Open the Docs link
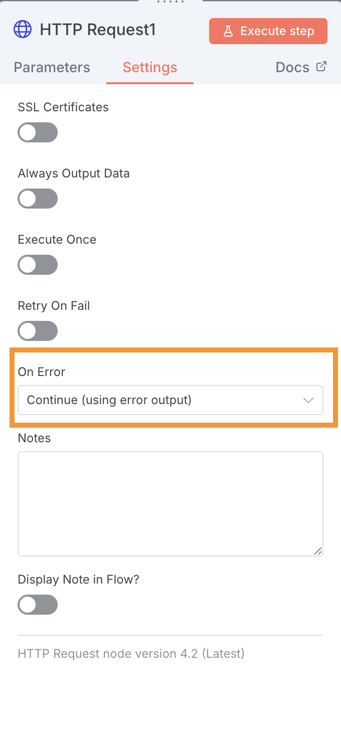This screenshot has width=341, height=733. pos(293,67)
